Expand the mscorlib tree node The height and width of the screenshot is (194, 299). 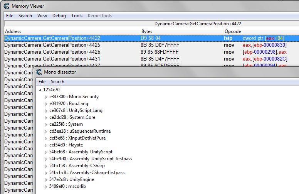pyautogui.click(x=46, y=186)
